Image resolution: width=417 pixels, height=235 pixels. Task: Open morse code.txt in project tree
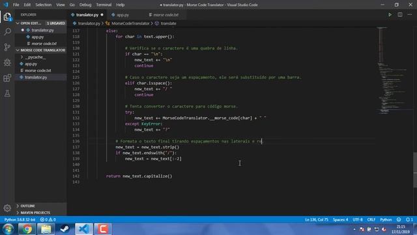coord(38,70)
